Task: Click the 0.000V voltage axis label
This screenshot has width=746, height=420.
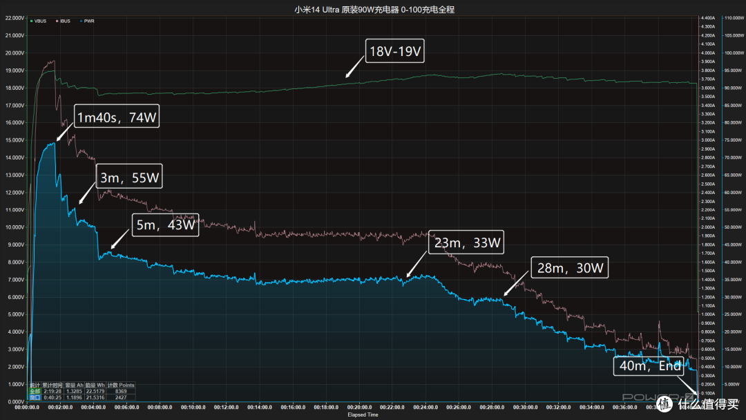Action: pyautogui.click(x=15, y=401)
